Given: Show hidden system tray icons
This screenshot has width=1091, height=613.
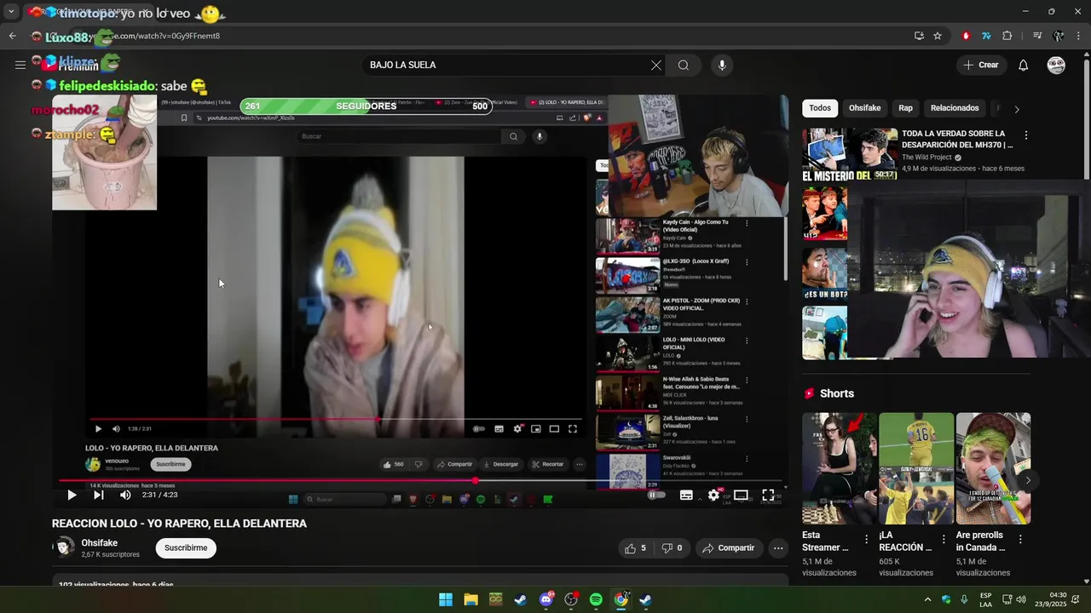Looking at the screenshot, I should tap(927, 599).
